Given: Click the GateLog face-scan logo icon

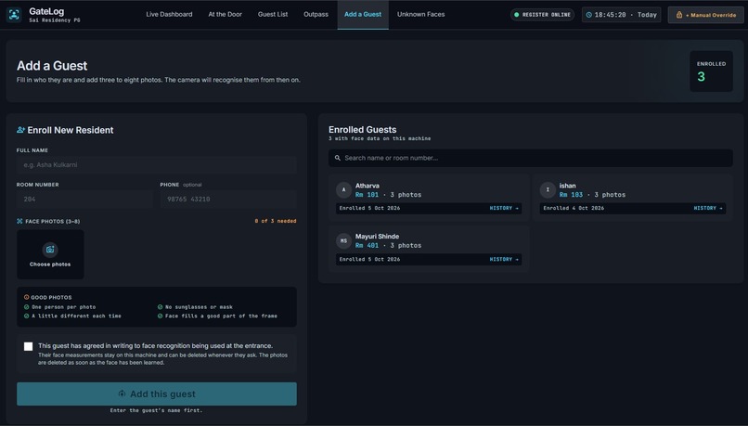Looking at the screenshot, I should point(14,15).
